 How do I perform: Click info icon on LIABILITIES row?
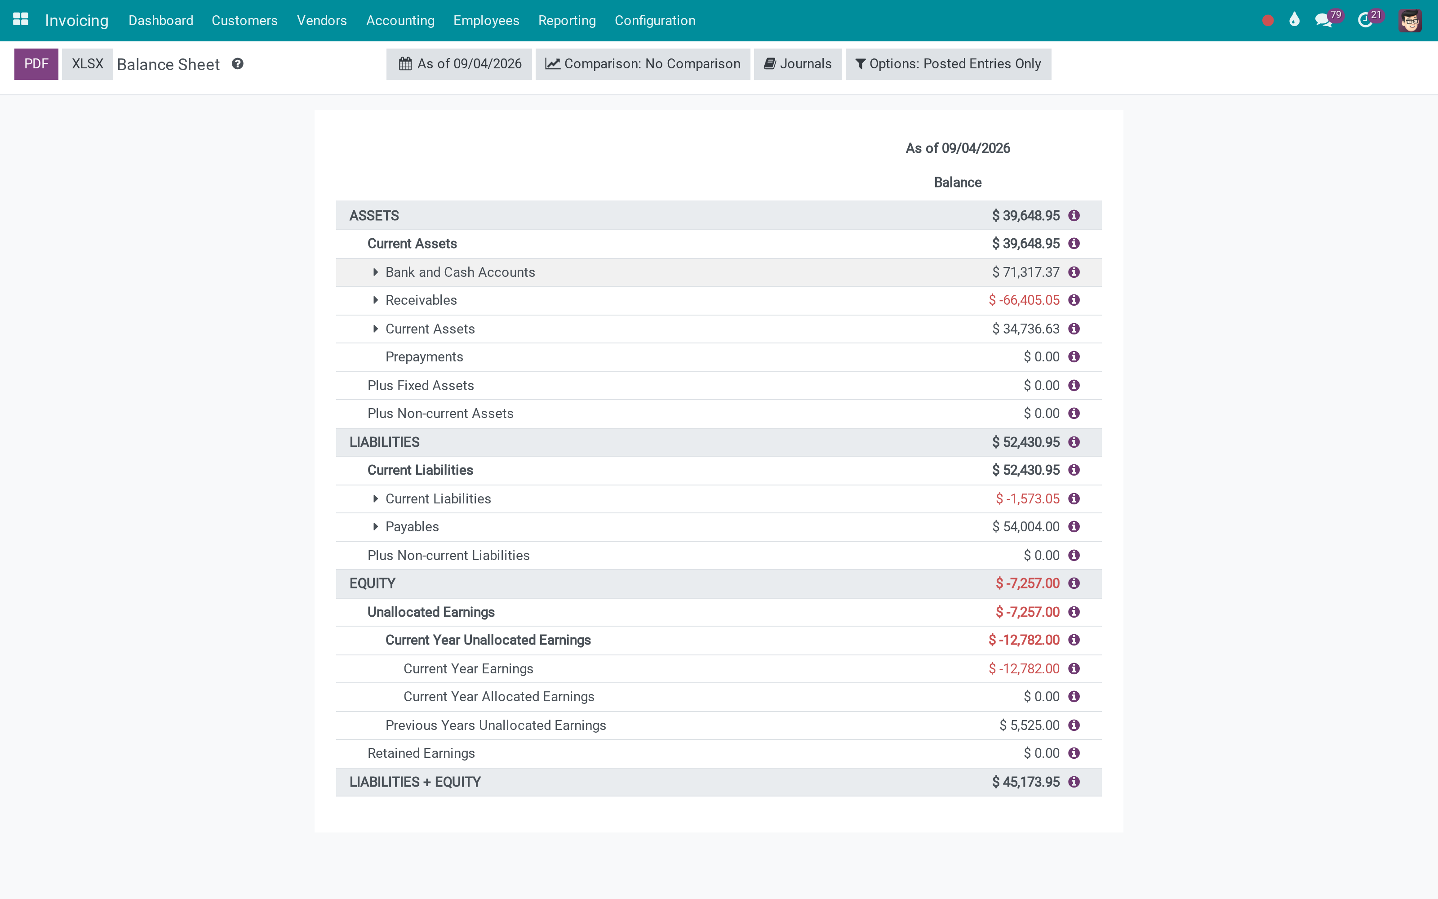pyautogui.click(x=1074, y=442)
